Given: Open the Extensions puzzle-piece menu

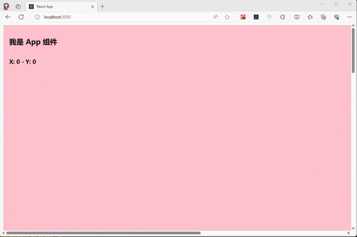Looking at the screenshot, I should 282,17.
